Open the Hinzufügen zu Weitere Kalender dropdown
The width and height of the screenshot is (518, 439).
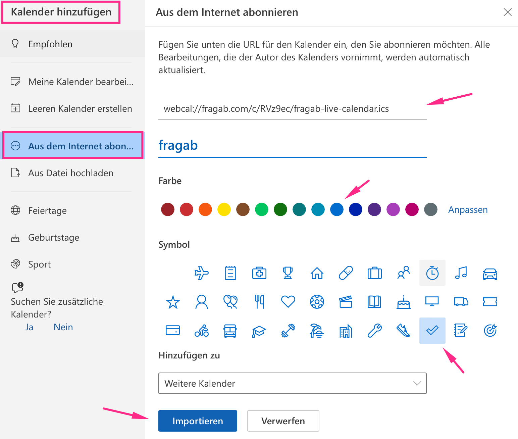pos(293,383)
